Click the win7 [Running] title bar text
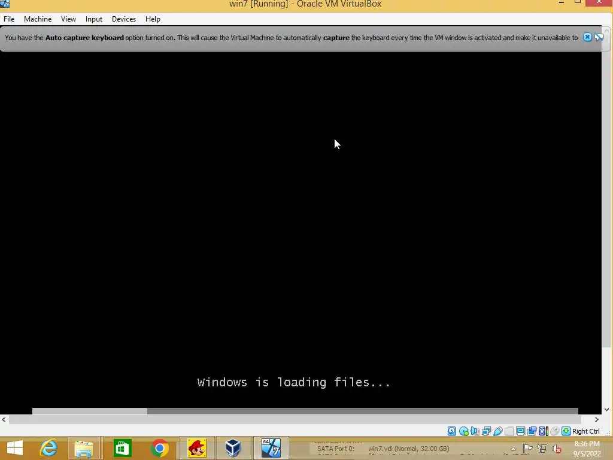 pos(305,4)
